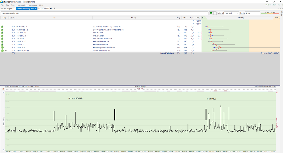Click checkmark on the 82.192.83.235 tab
283x153 pixels.
point(51,8)
